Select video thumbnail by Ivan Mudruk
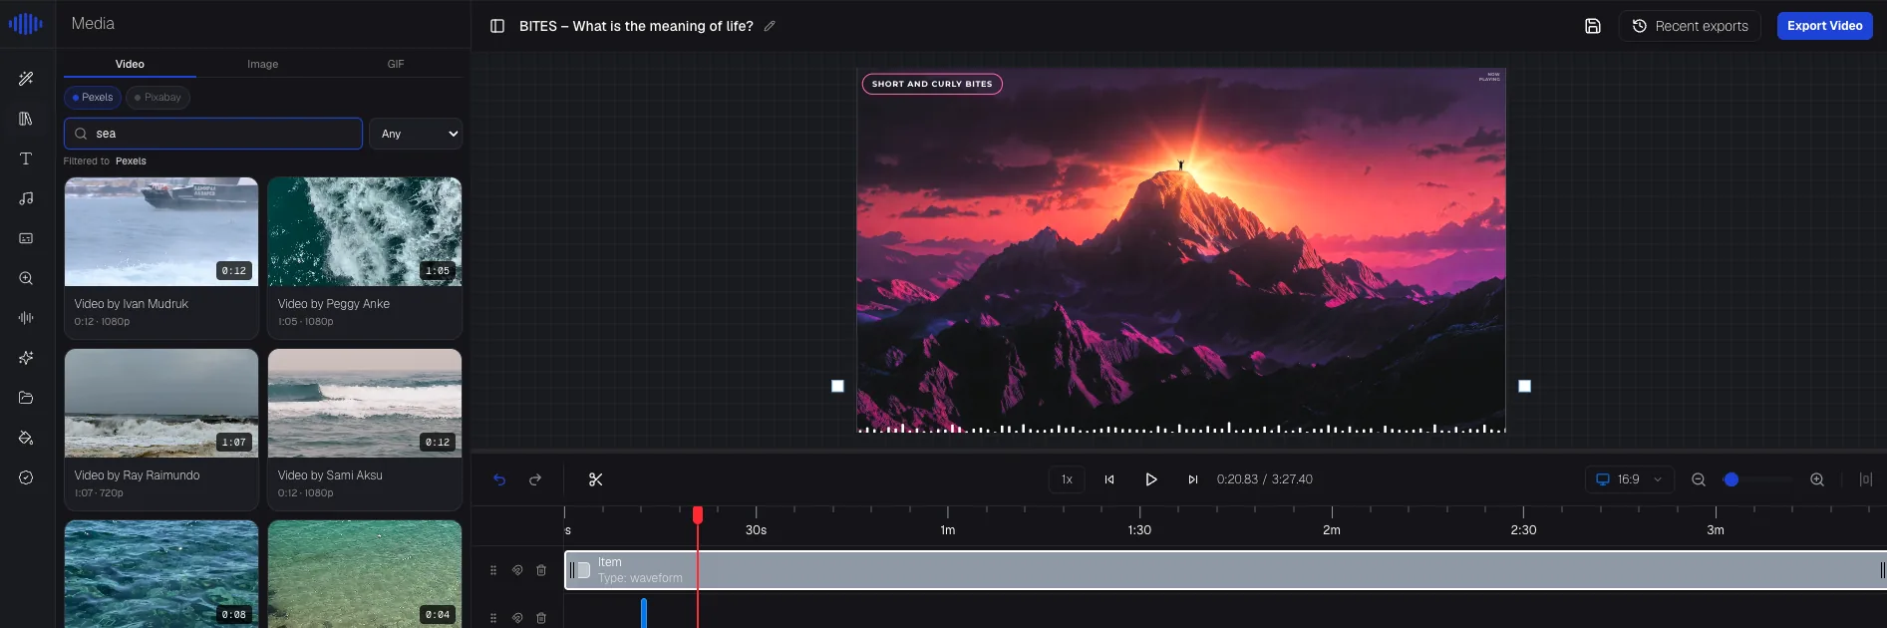This screenshot has width=1887, height=628. point(161,232)
